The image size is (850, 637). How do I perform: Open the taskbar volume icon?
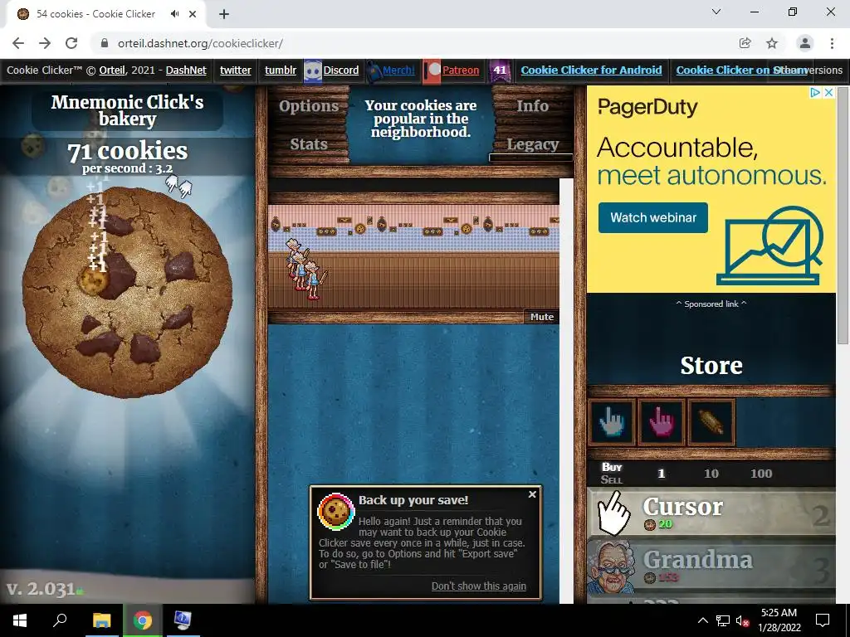point(742,620)
